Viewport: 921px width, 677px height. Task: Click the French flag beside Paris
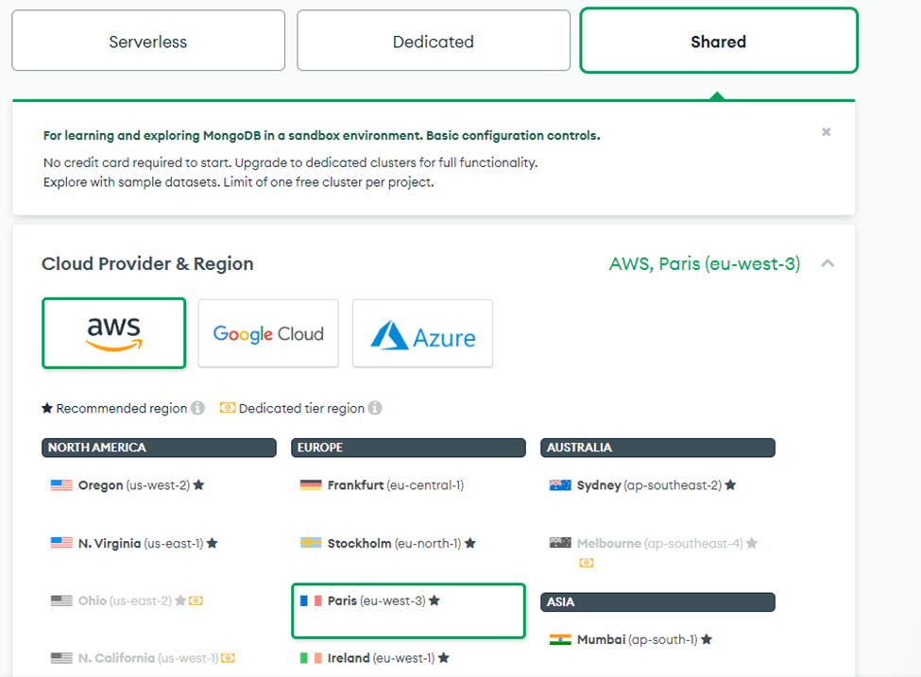311,601
